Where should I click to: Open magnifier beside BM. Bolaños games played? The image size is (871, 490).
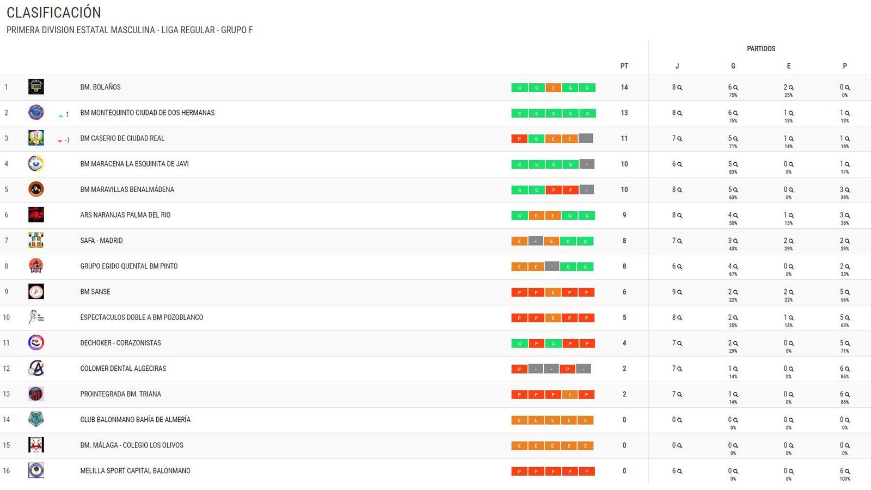(x=680, y=88)
